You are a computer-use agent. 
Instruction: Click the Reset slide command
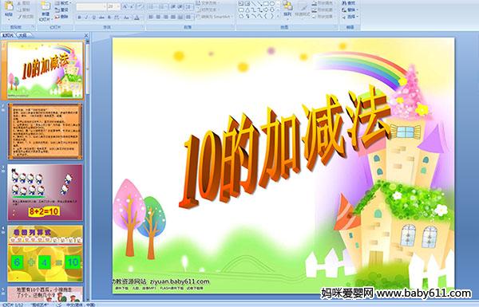coord(61,10)
